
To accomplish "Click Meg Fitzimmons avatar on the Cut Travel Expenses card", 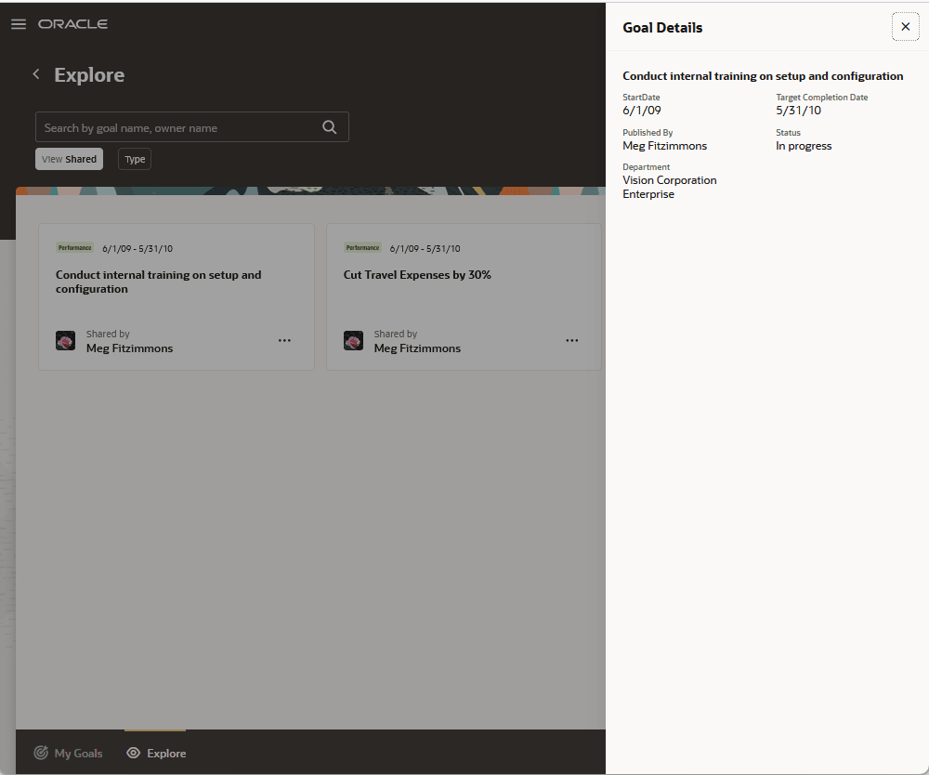I will tap(353, 341).
